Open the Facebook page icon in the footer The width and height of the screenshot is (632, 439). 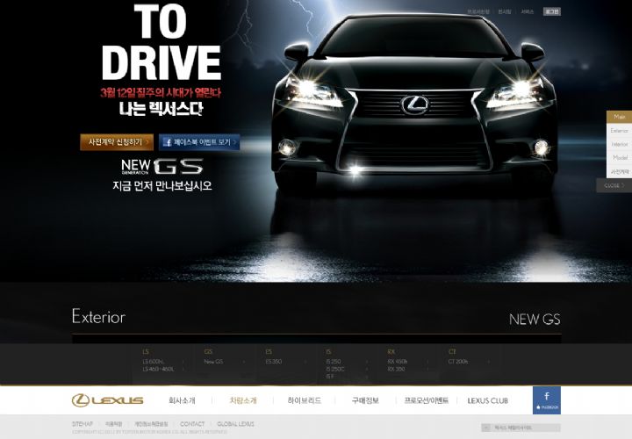[x=546, y=400]
